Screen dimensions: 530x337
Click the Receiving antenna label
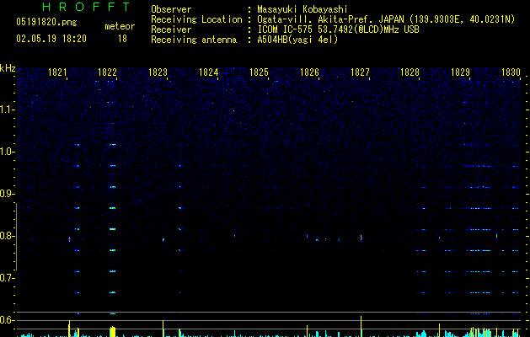tap(194, 40)
